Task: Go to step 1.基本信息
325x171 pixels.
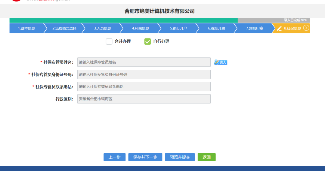Action: click(26, 28)
